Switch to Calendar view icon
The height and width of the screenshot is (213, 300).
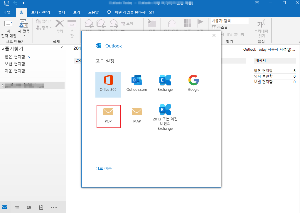(17, 207)
